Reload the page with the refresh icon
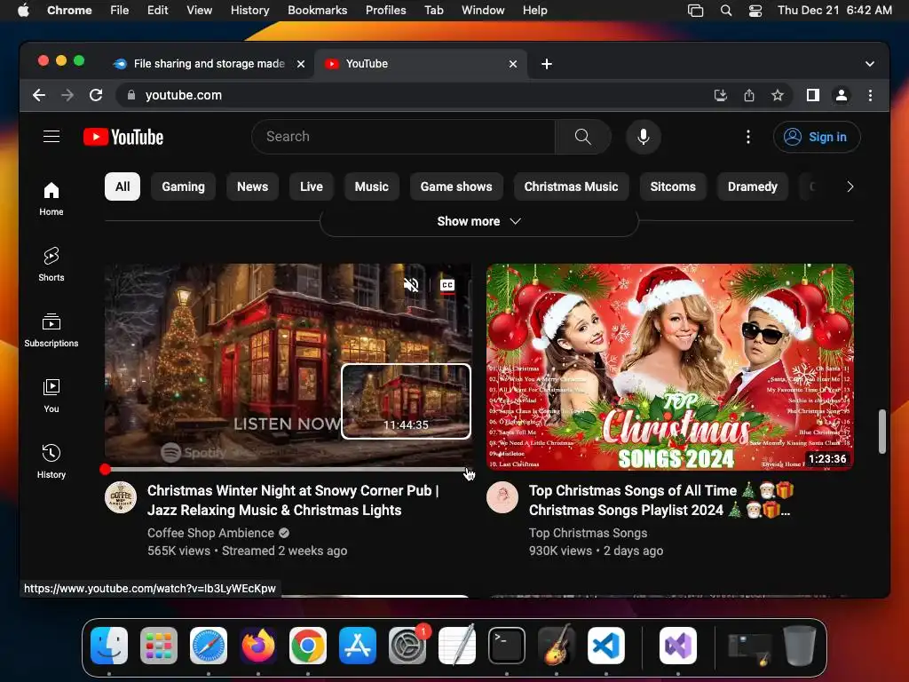The width and height of the screenshot is (909, 682). click(96, 95)
